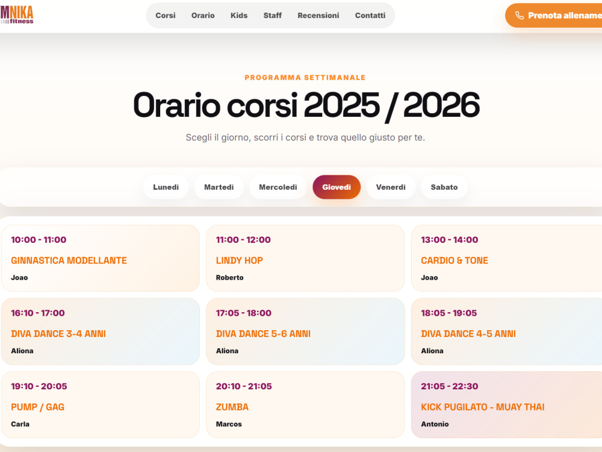The height and width of the screenshot is (452, 602).
Task: Click the 18:05 - 19:05 time slot
Action: 449,313
